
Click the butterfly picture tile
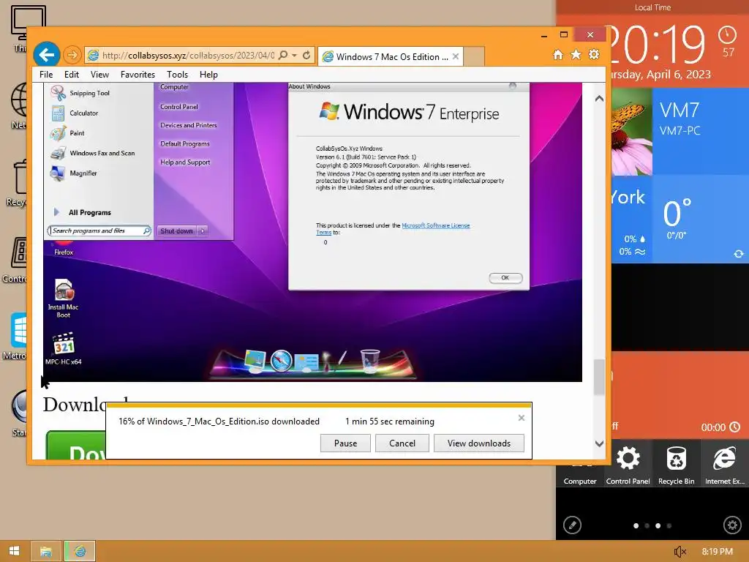point(631,132)
